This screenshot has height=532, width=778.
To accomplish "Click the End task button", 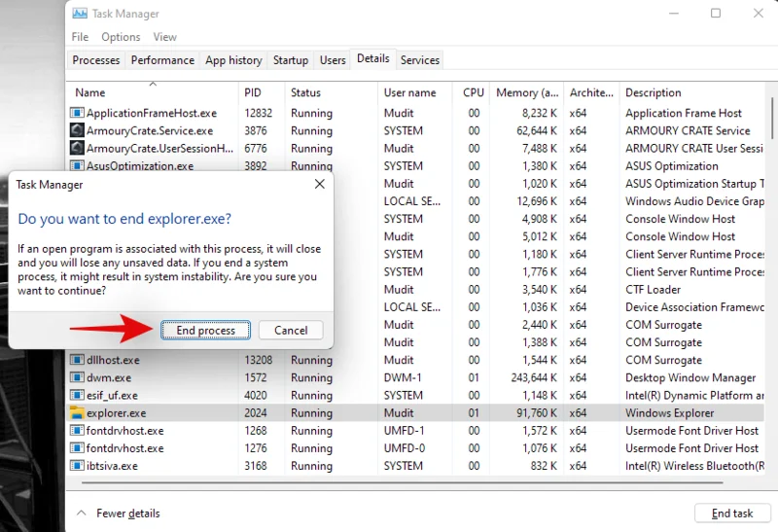I will (x=732, y=514).
